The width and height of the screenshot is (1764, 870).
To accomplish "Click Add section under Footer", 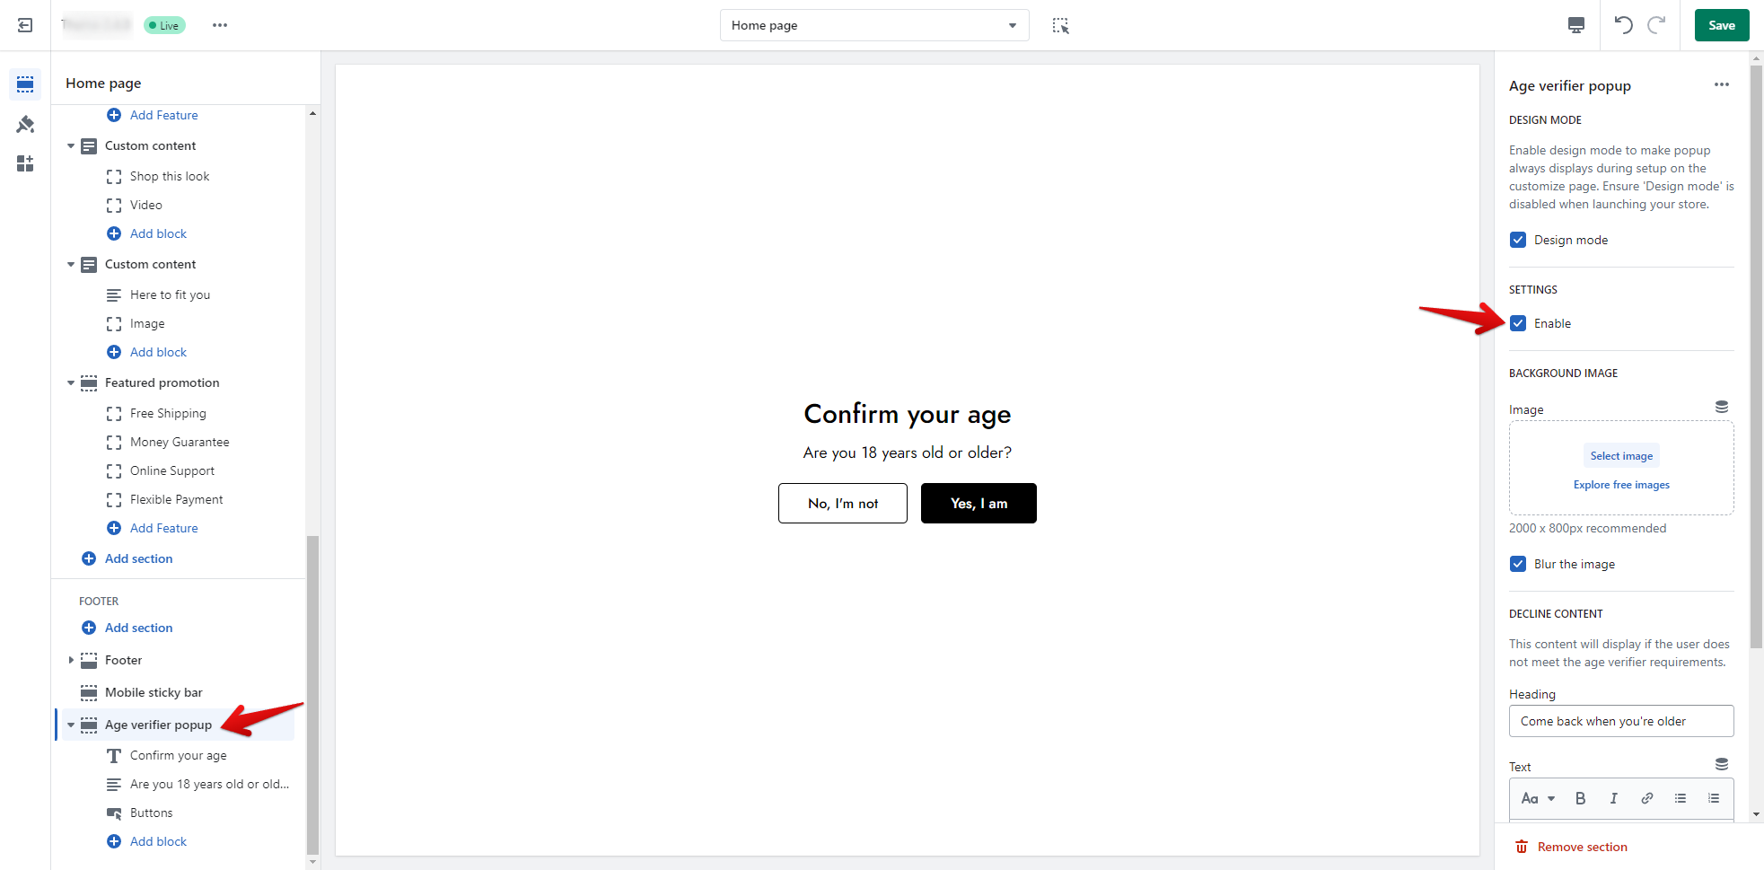I will click(x=138, y=628).
